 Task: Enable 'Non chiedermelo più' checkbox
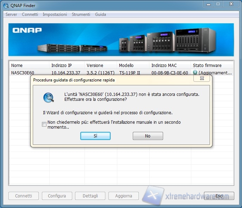click(44, 124)
